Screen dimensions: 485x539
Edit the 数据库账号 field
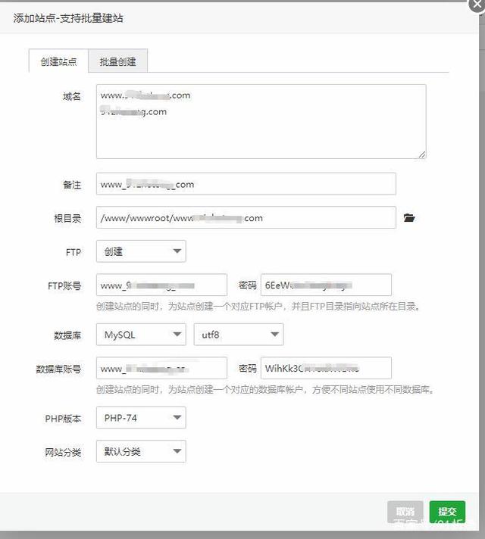click(161, 368)
